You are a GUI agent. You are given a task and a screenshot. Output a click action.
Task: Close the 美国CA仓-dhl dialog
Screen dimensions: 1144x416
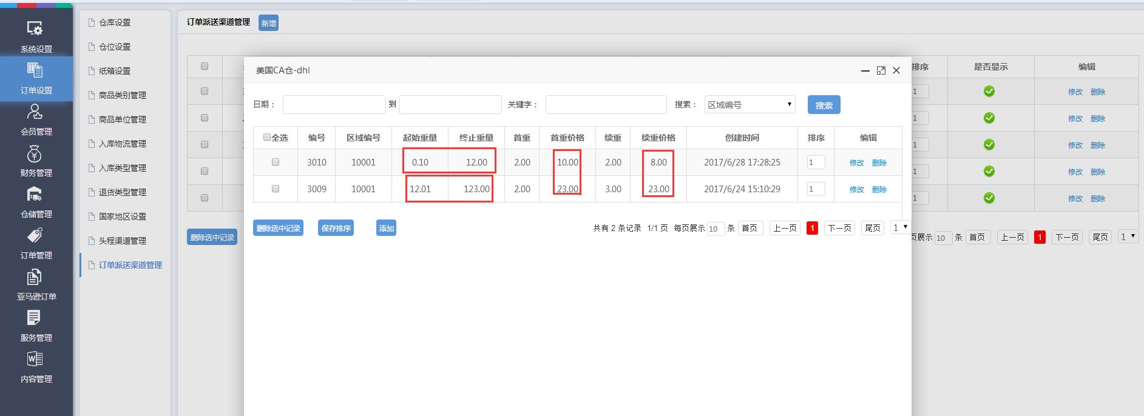(896, 70)
